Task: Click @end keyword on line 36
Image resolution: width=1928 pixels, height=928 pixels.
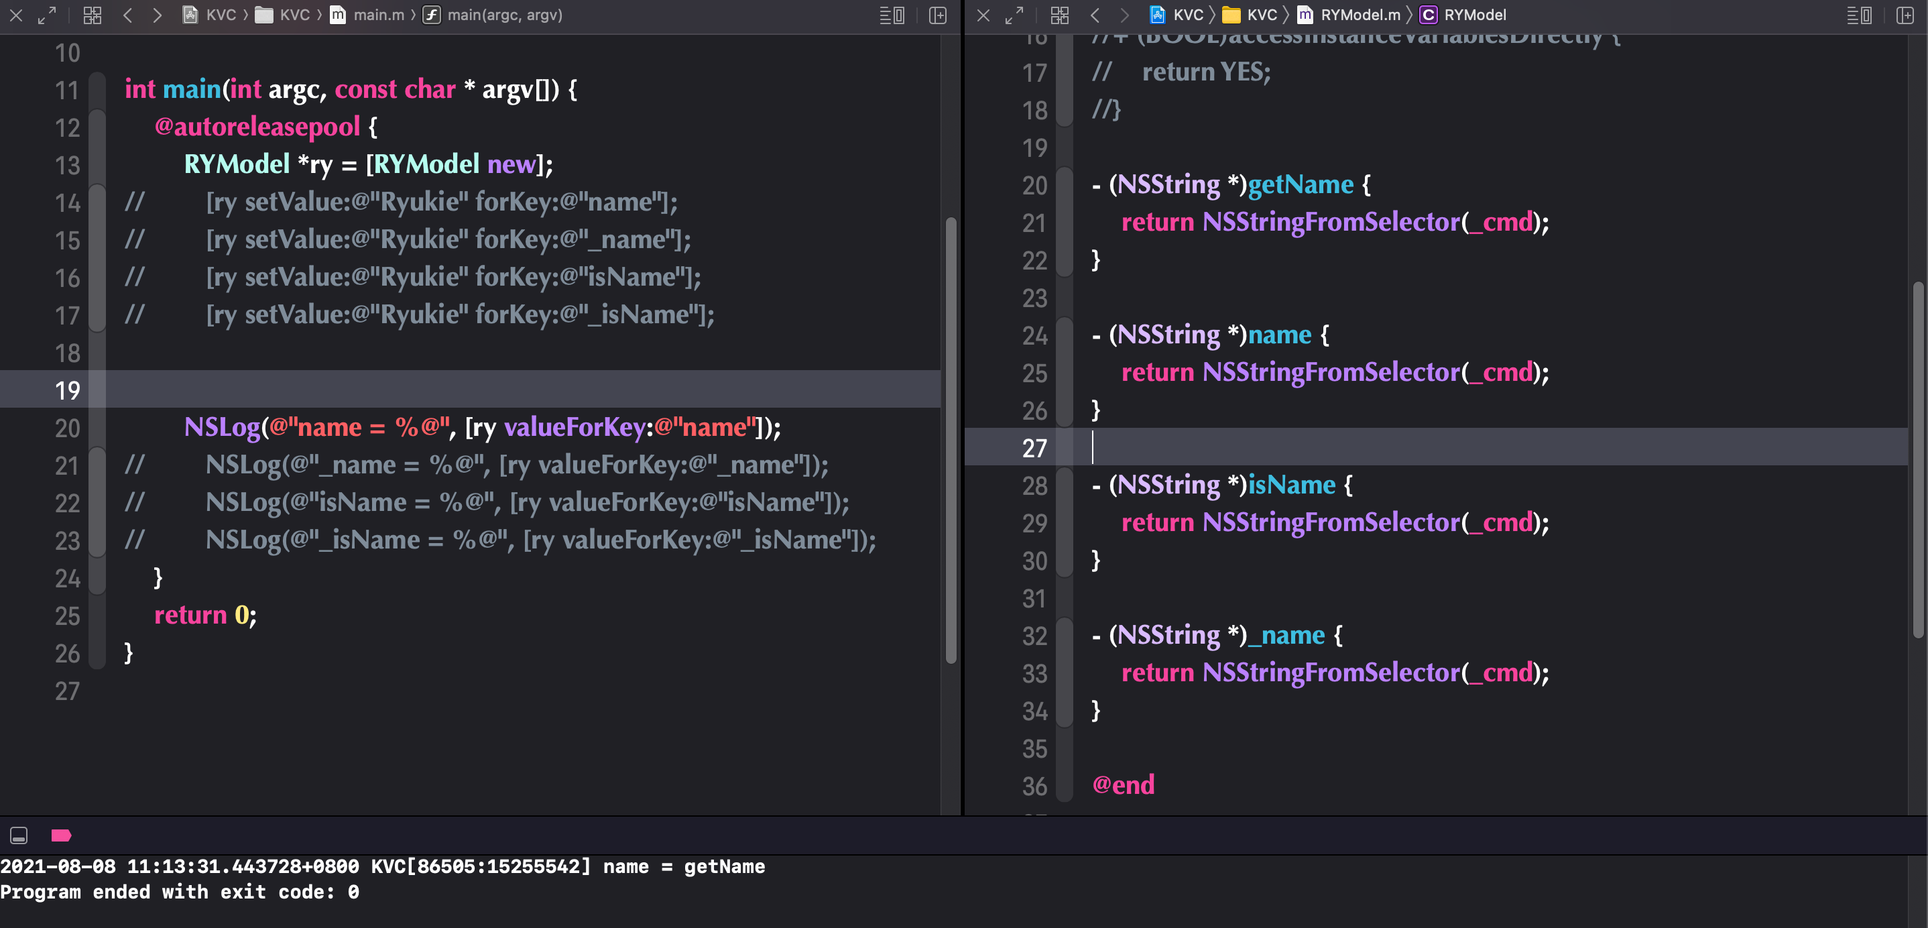Action: click(1124, 785)
